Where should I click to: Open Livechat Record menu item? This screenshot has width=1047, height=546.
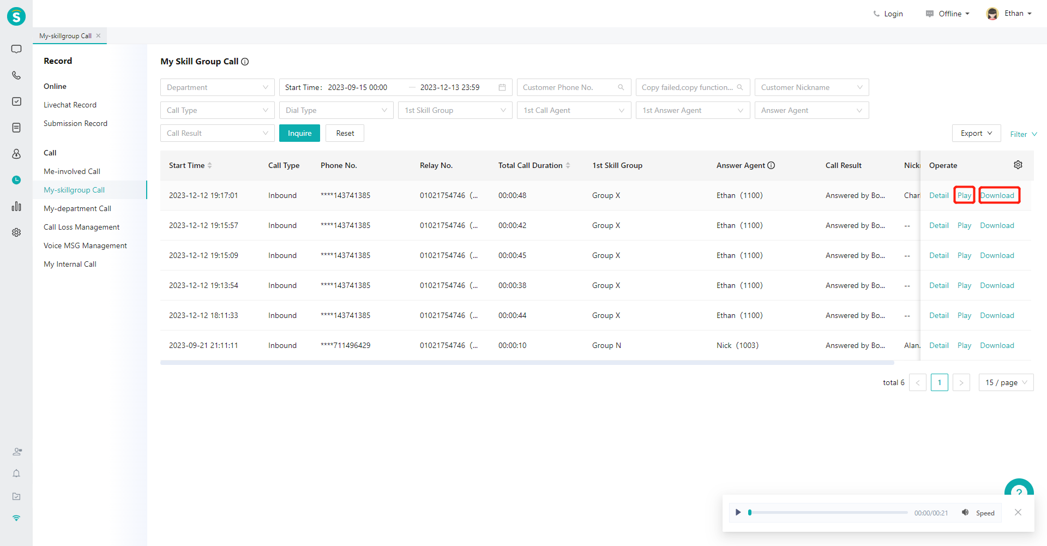coord(70,105)
